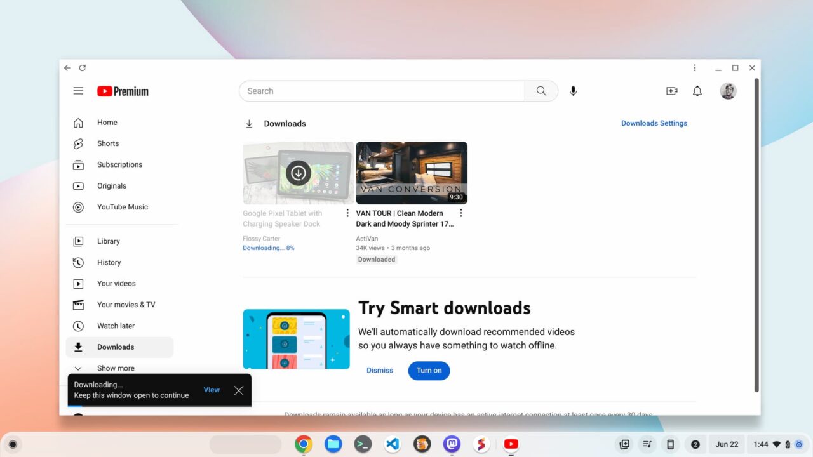Click View in Downloading popup
Image resolution: width=813 pixels, height=457 pixels.
[x=212, y=390]
